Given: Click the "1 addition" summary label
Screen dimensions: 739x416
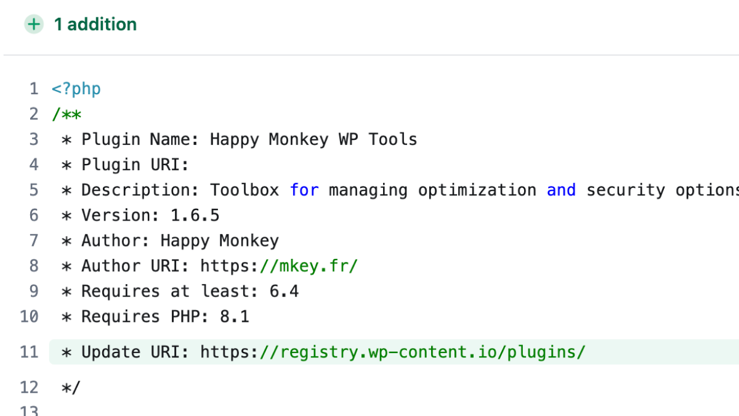Looking at the screenshot, I should coord(95,25).
